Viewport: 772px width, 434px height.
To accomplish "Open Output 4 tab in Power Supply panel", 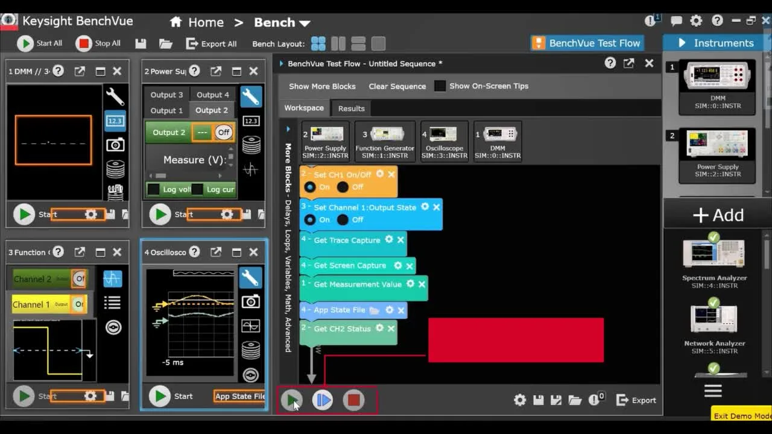I will click(213, 95).
